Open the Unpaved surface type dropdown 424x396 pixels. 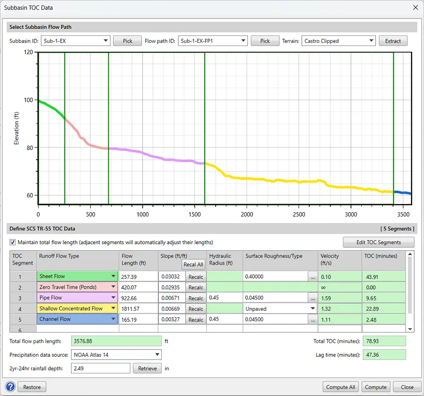tap(313, 309)
